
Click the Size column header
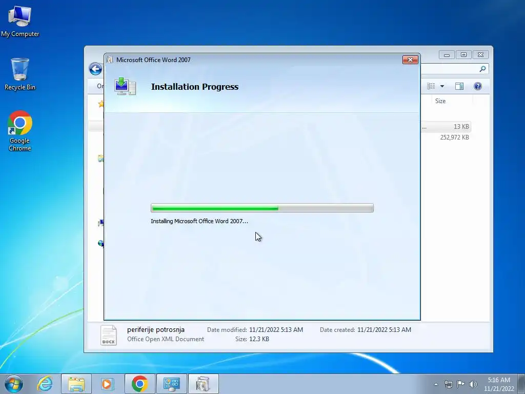(x=440, y=101)
